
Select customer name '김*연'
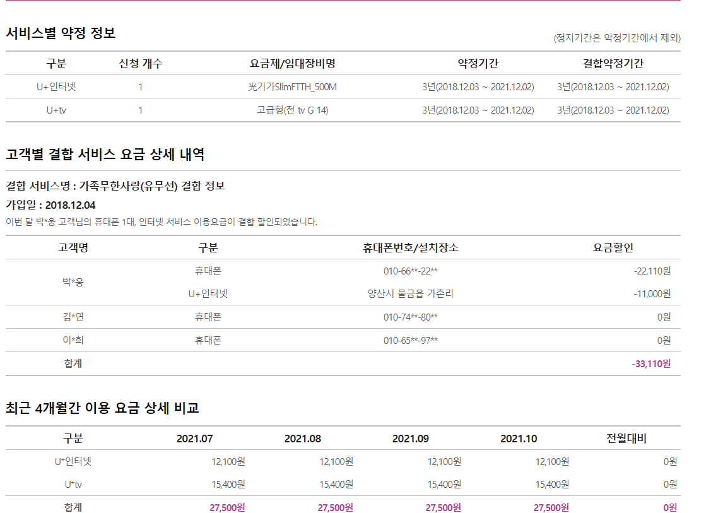[73, 317]
